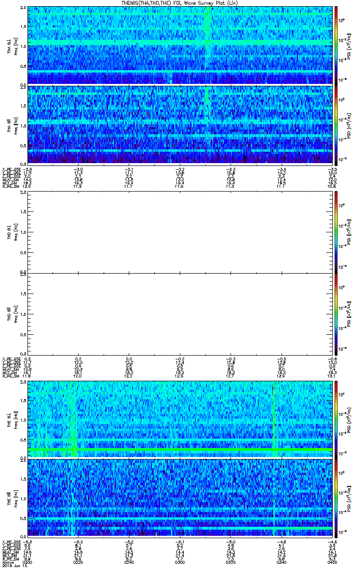The width and height of the screenshot is (355, 569).
Task: Select the THA B-perp spectrogram panel
Action: [x=179, y=45]
